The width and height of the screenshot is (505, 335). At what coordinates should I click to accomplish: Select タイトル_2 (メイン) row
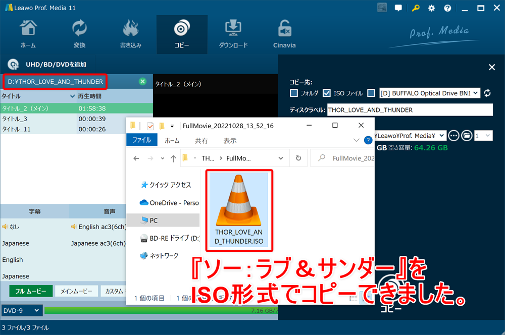click(76, 108)
